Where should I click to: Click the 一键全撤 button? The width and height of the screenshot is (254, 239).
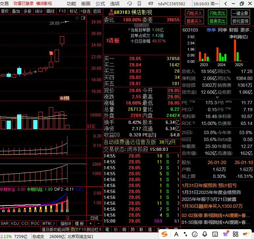tap(241, 13)
